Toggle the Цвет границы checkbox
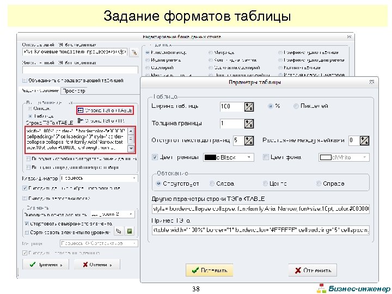This screenshot has height=294, width=392. point(155,157)
